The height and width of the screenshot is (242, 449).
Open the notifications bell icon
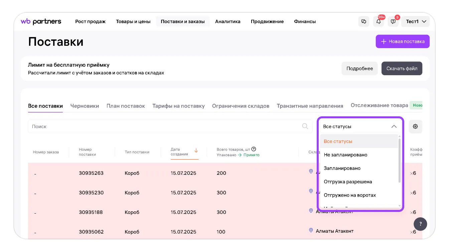coord(379,21)
